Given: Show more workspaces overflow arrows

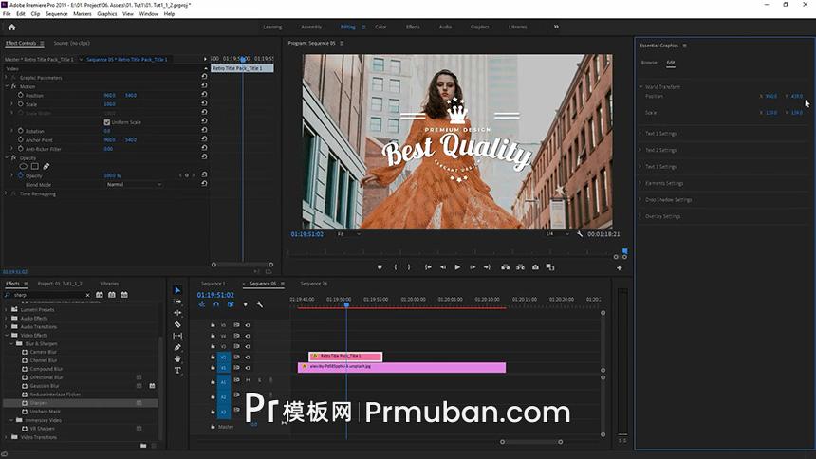Looking at the screenshot, I should pos(556,27).
